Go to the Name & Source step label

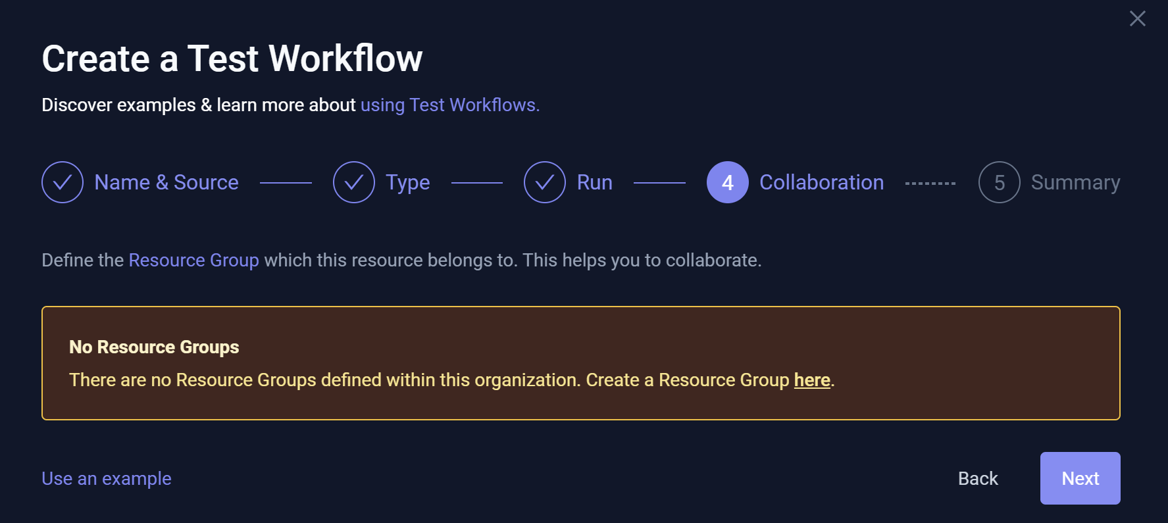click(x=166, y=182)
